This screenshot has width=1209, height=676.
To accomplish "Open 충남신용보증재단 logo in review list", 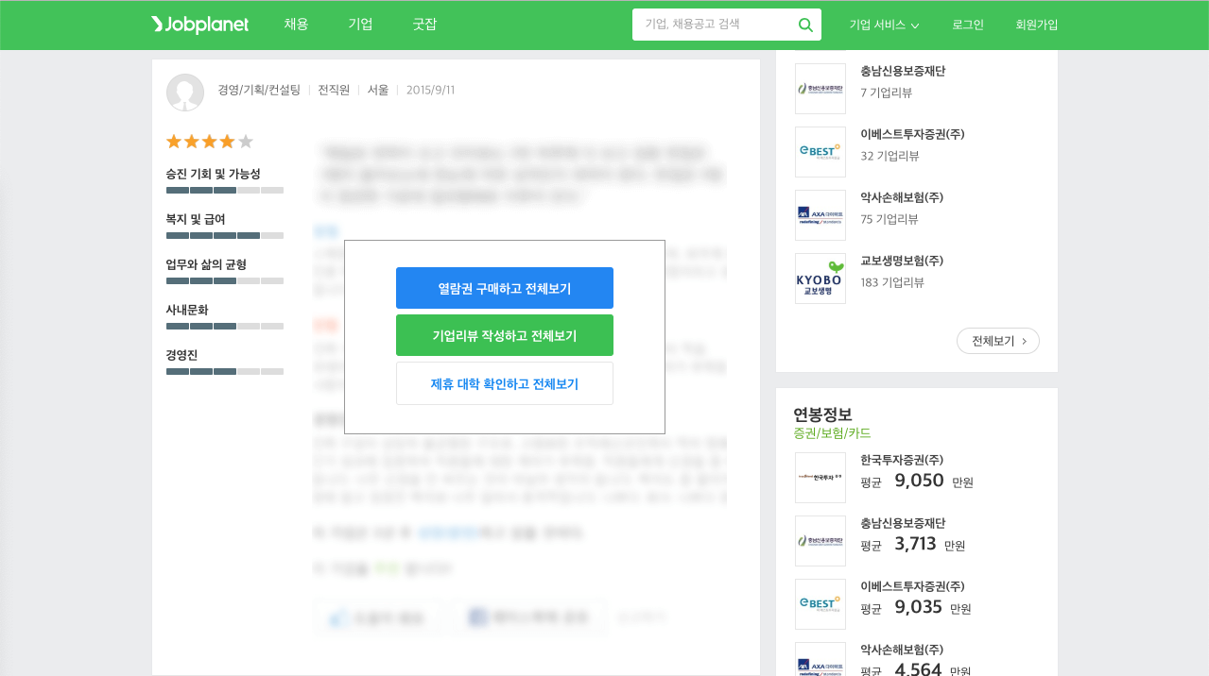I will pos(820,89).
